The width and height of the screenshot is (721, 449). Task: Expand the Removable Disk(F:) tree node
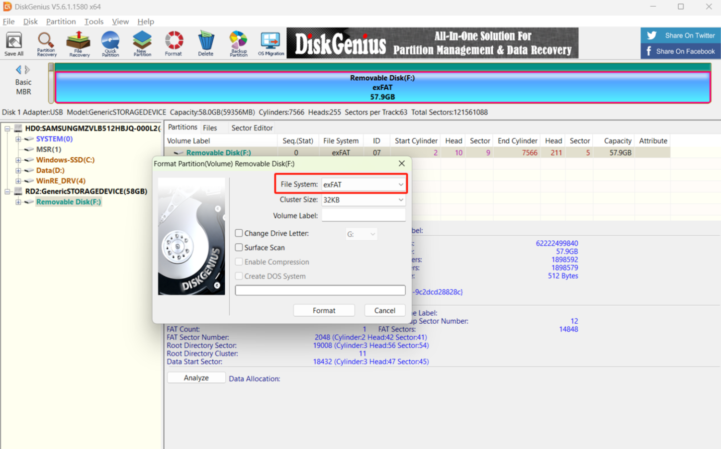(18, 202)
